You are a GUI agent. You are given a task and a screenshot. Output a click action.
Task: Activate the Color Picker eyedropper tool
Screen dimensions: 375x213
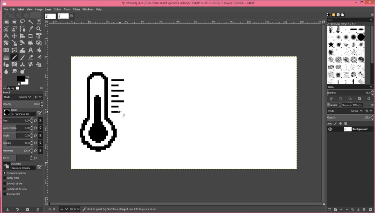[30, 29]
